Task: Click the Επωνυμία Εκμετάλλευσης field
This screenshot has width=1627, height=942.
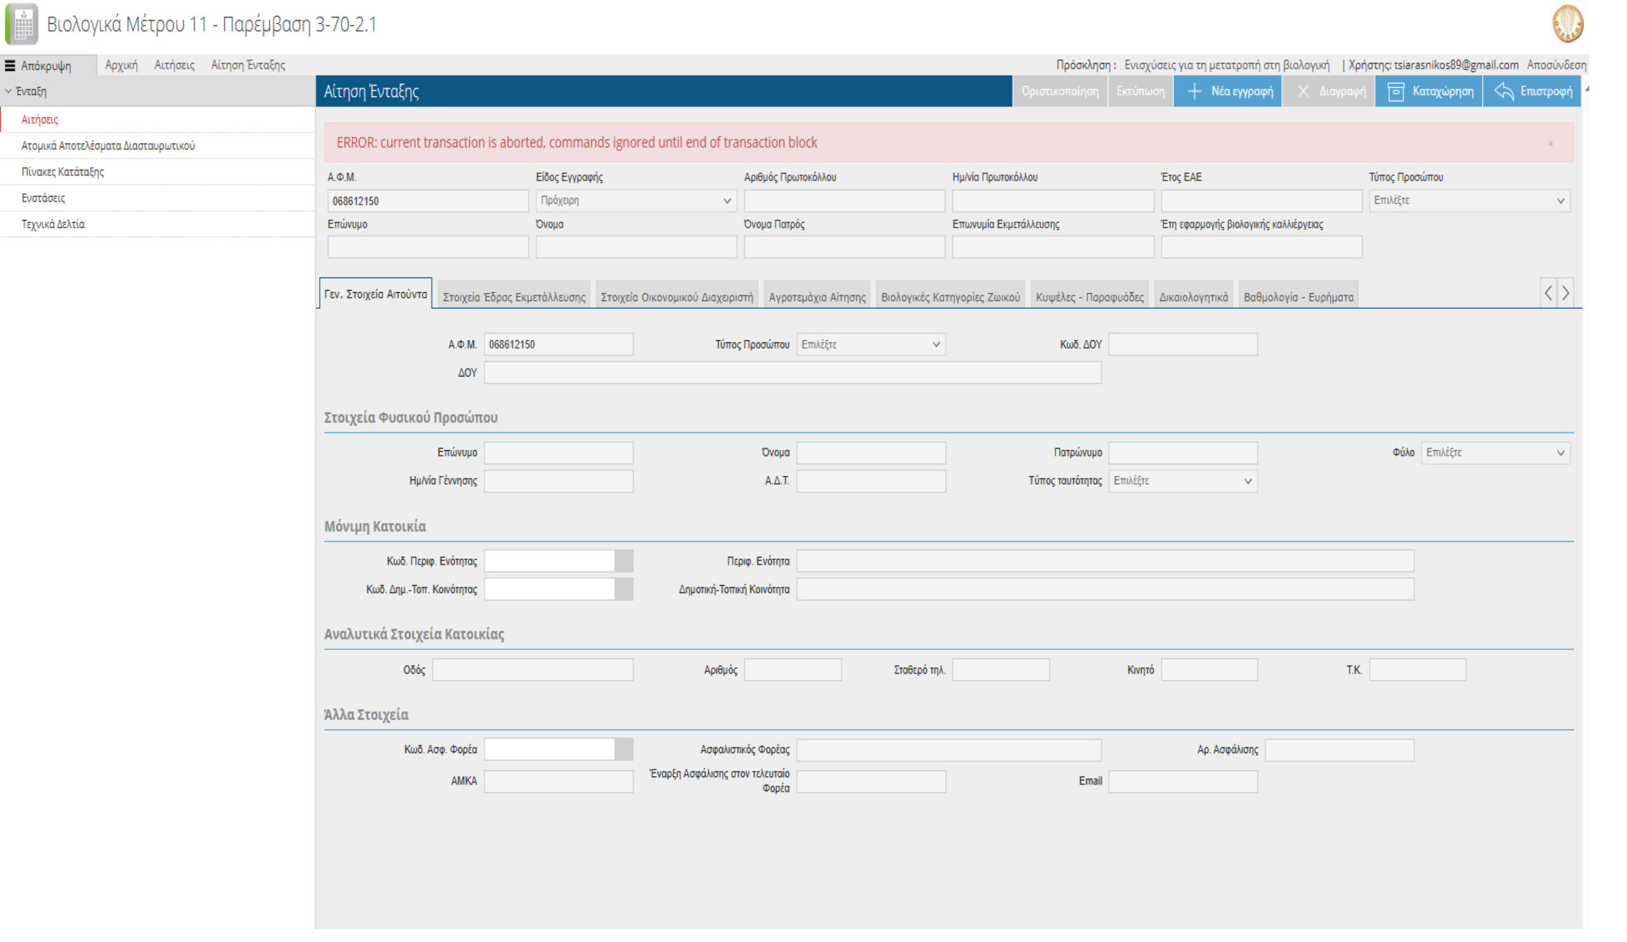Action: pyautogui.click(x=1052, y=247)
